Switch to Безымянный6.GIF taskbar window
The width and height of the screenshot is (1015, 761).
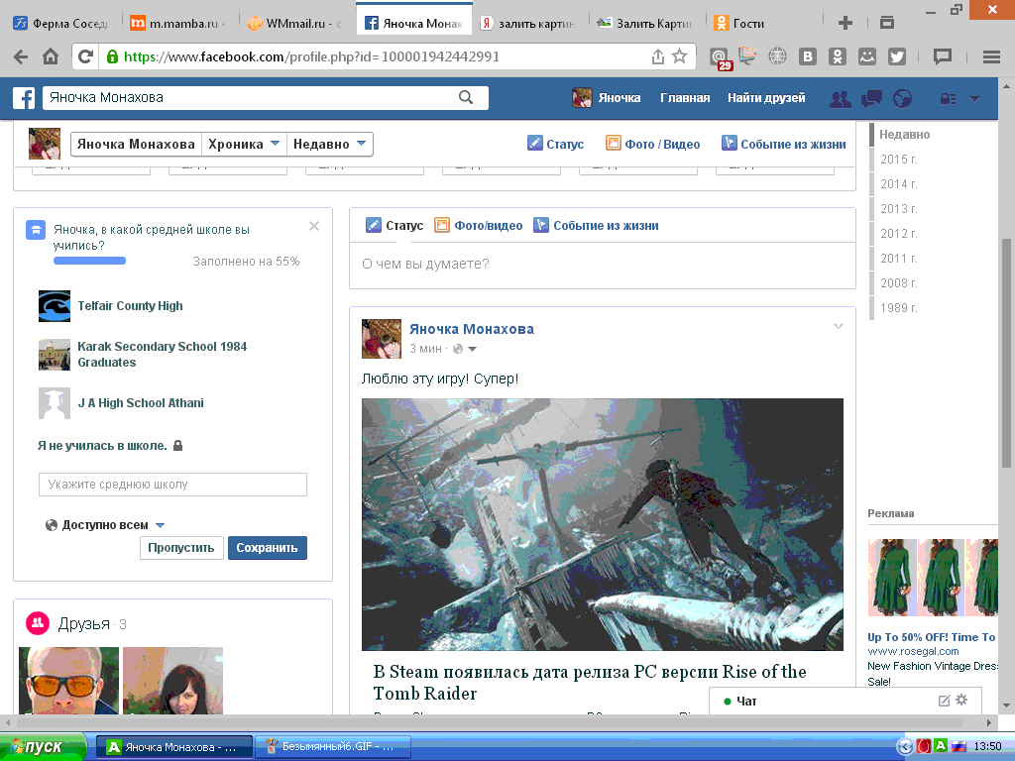point(333,747)
